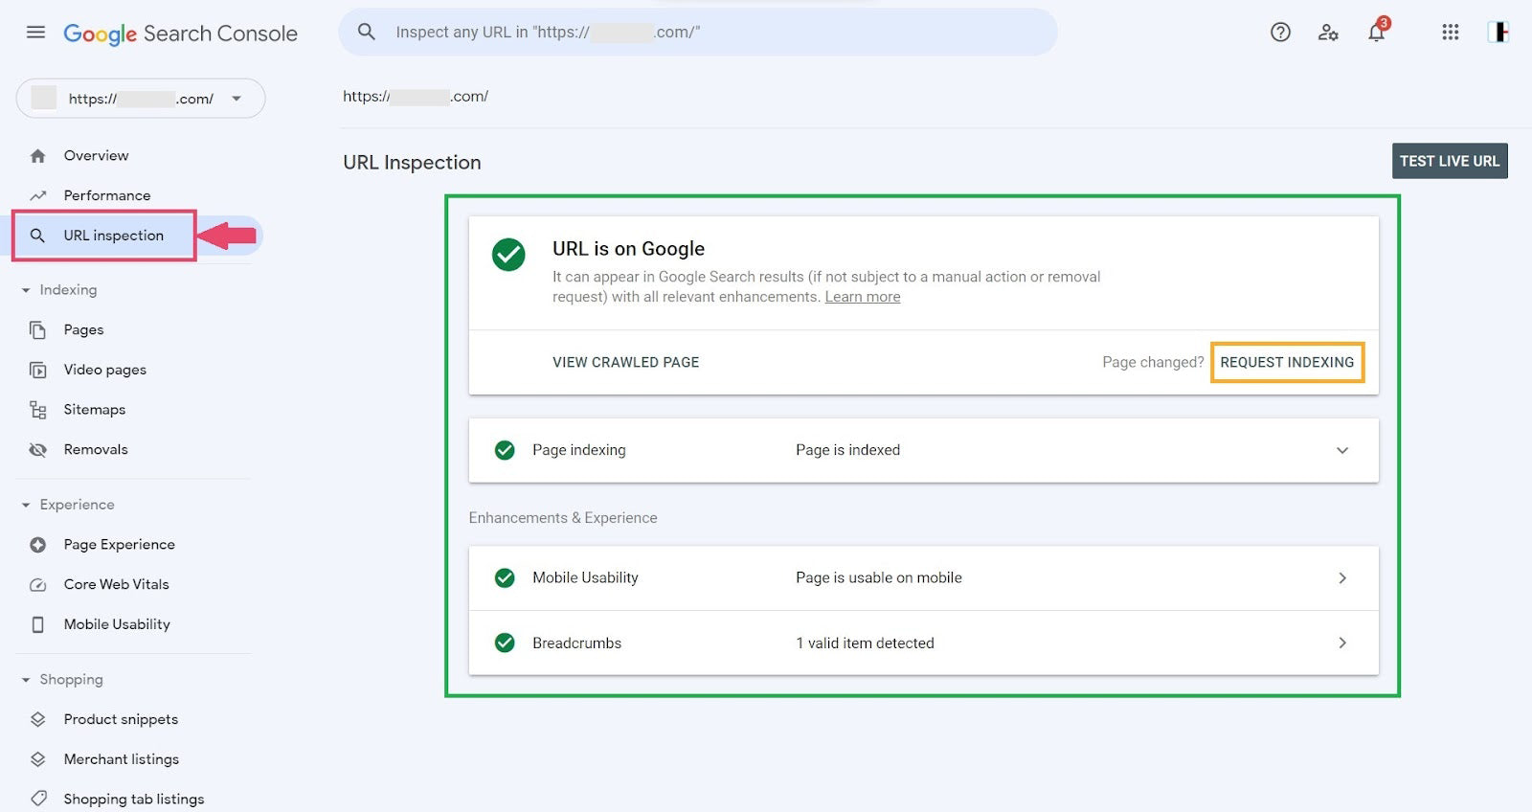Image resolution: width=1532 pixels, height=812 pixels.
Task: Open the Pages indexing report
Action: [x=83, y=330]
